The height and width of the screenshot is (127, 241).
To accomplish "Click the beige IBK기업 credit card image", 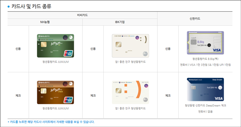I will (x=130, y=46).
